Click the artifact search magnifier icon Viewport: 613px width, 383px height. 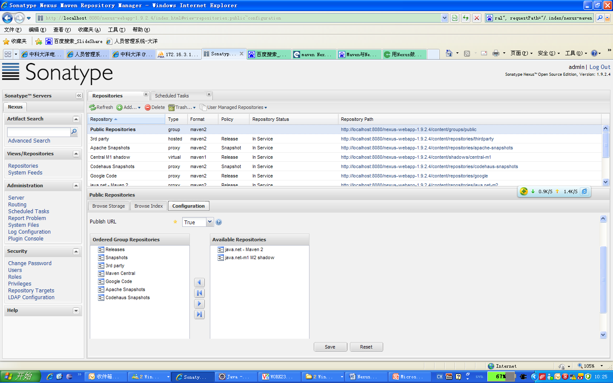pyautogui.click(x=74, y=132)
